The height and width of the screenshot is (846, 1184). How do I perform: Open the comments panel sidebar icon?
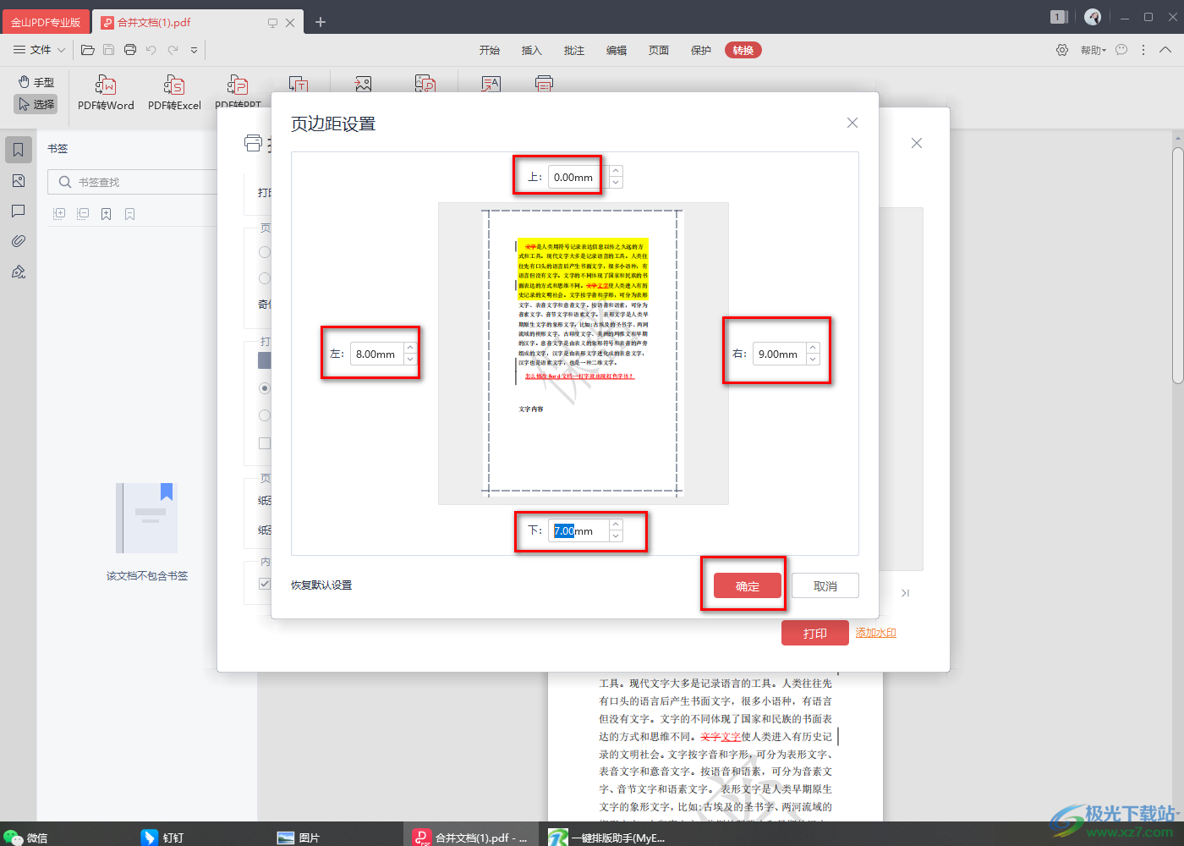(x=19, y=211)
